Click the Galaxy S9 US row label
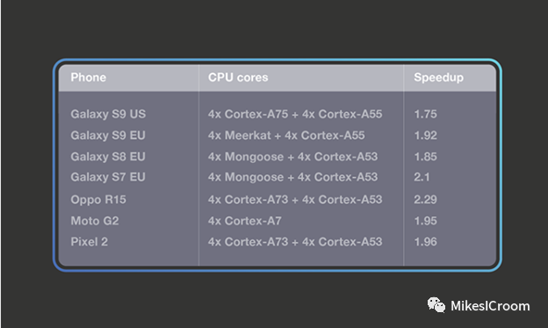The image size is (548, 328). [108, 115]
